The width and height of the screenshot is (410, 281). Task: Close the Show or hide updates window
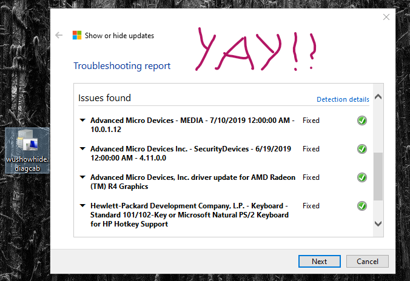tap(386, 17)
